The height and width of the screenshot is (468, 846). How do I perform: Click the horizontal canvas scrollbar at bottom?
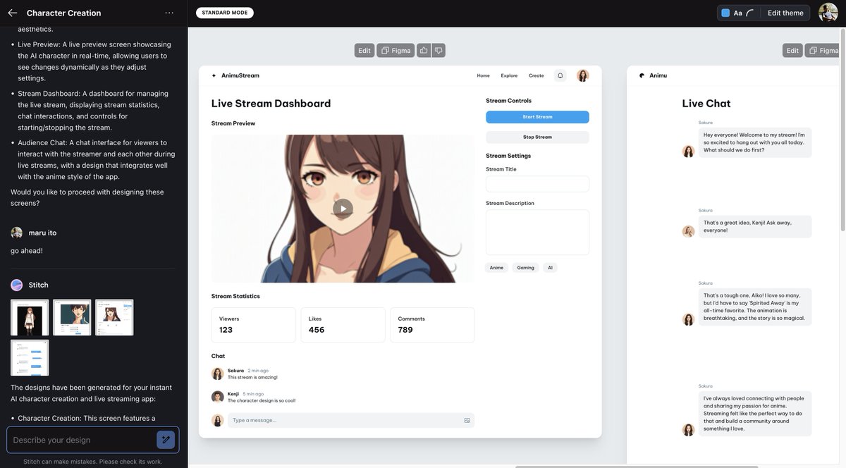pyautogui.click(x=637, y=466)
